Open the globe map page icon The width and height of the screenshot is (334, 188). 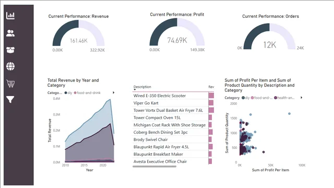(x=10, y=66)
